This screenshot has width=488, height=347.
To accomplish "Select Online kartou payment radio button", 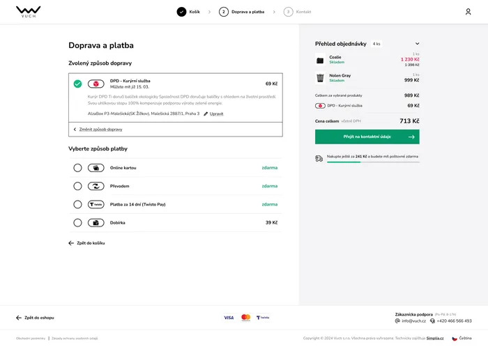I will click(78, 168).
